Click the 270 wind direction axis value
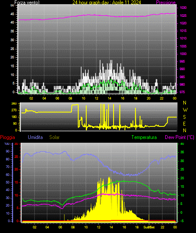Viewport: 196px width, 233px height. [x=14, y=110]
